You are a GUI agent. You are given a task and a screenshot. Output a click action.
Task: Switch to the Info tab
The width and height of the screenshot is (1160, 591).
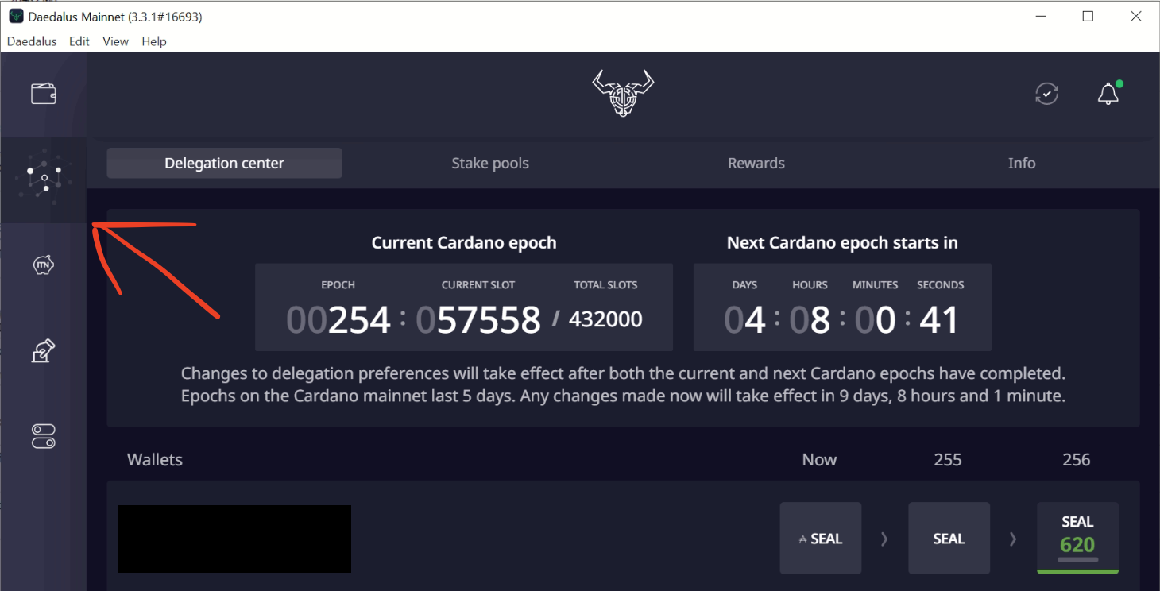[1022, 163]
